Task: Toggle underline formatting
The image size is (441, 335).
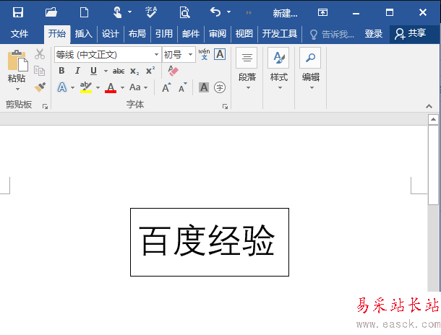Action: [94, 71]
